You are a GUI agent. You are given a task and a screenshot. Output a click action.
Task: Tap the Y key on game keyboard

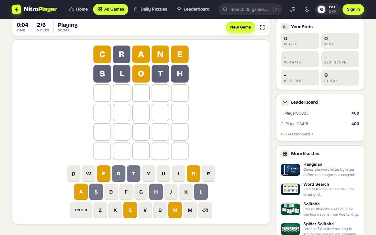149,174
